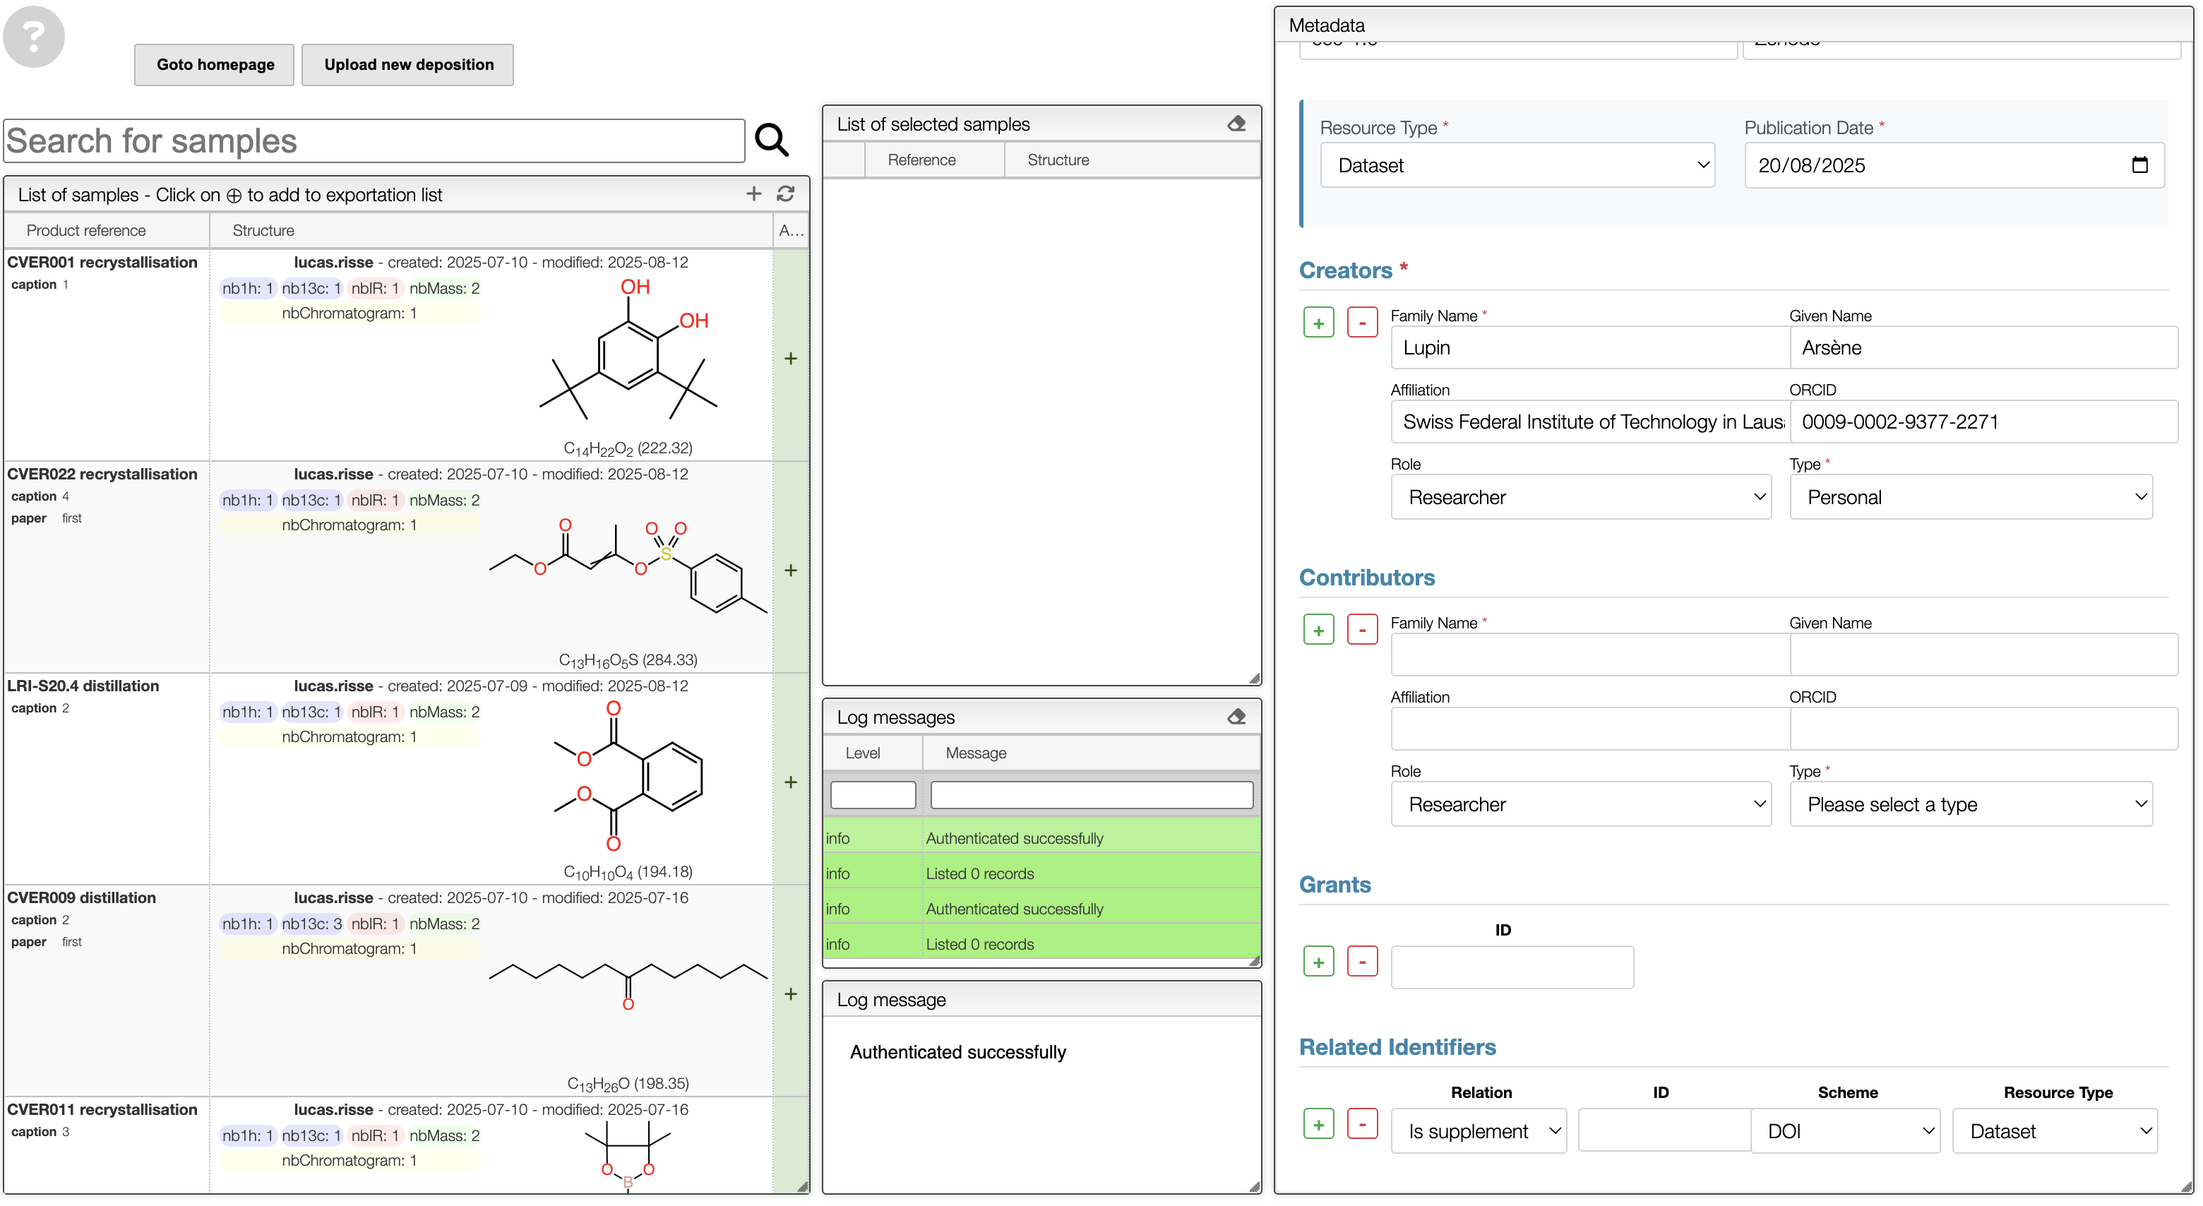2203x1206 pixels.
Task: Remove the grant with the red minus
Action: [1362, 962]
